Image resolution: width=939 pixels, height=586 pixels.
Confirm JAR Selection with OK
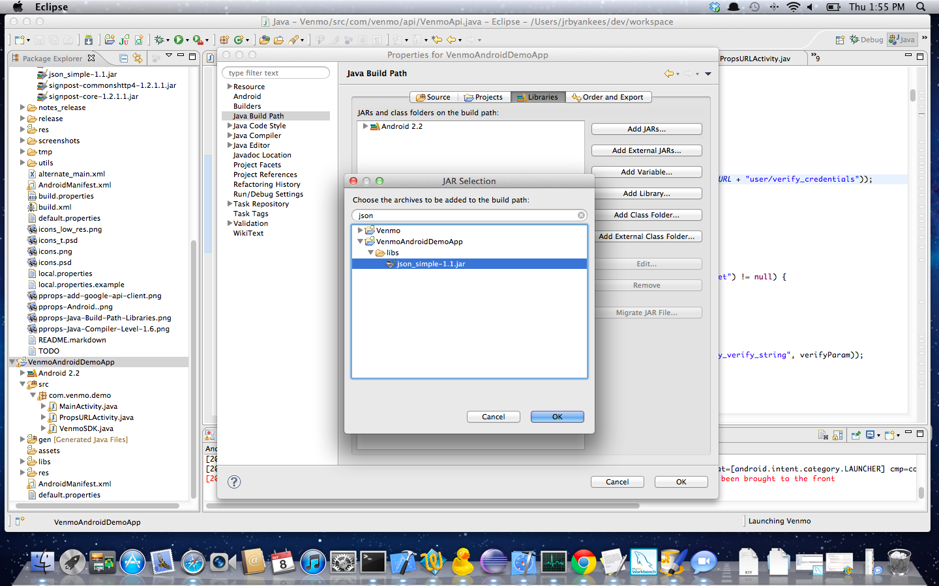coord(558,417)
